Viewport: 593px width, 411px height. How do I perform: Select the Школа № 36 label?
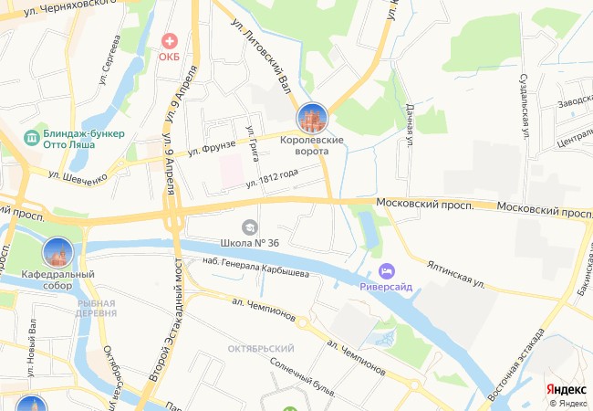point(250,243)
